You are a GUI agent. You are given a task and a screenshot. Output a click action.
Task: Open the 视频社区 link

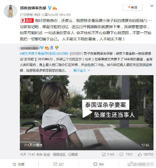[59, 155]
